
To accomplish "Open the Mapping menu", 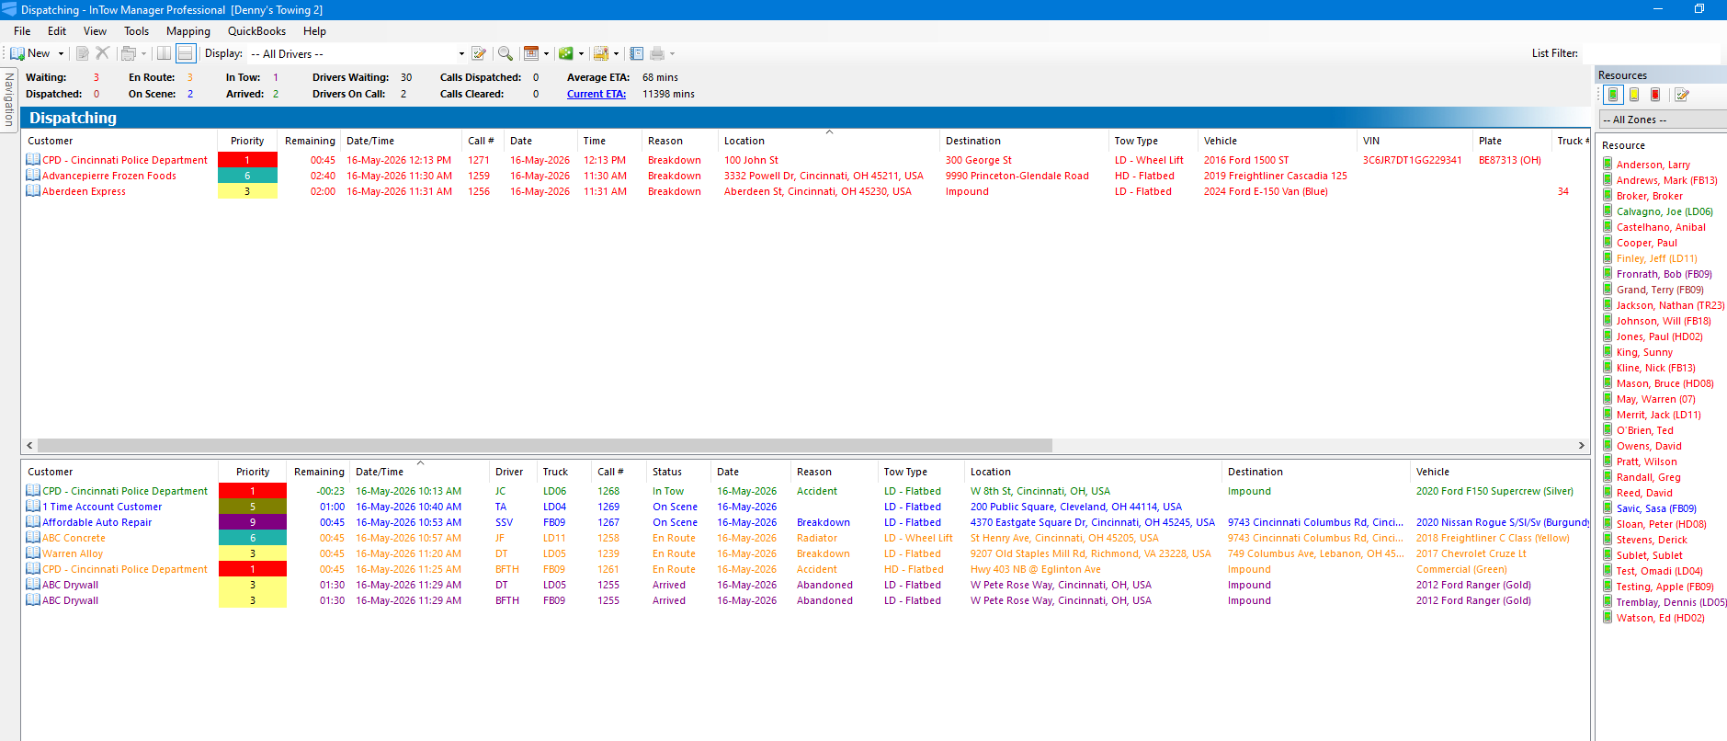I will pyautogui.click(x=187, y=31).
